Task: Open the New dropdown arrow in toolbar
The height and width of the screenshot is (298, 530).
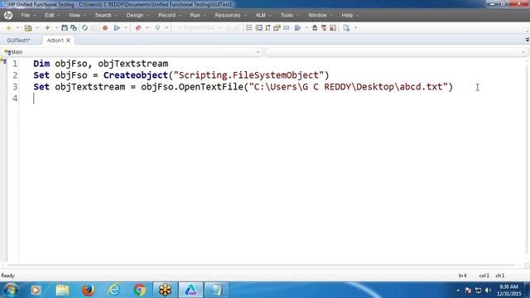Action: coord(17,28)
